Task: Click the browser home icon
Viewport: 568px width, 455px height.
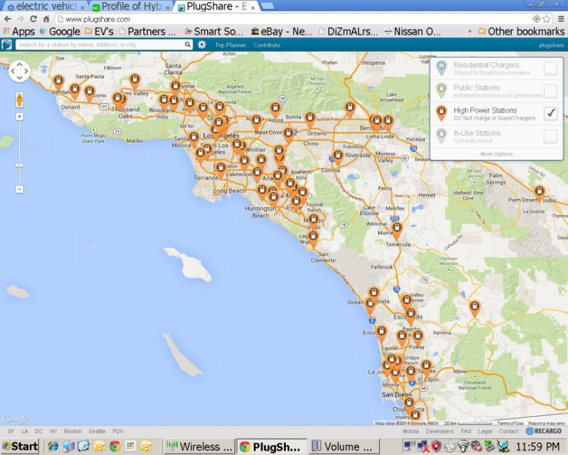Action: point(46,19)
